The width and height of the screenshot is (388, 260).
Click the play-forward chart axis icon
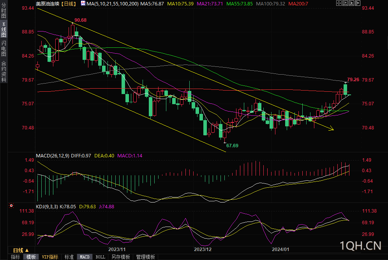[351, 3]
